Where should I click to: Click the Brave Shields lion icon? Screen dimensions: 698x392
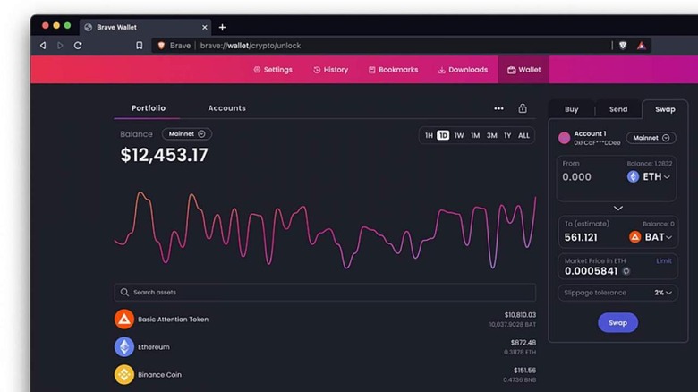(623, 45)
